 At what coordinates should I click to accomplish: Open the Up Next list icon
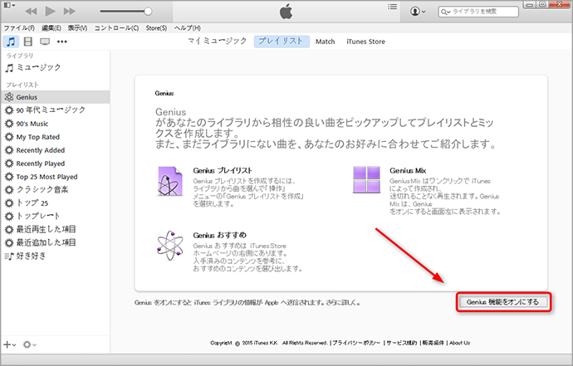392,7
